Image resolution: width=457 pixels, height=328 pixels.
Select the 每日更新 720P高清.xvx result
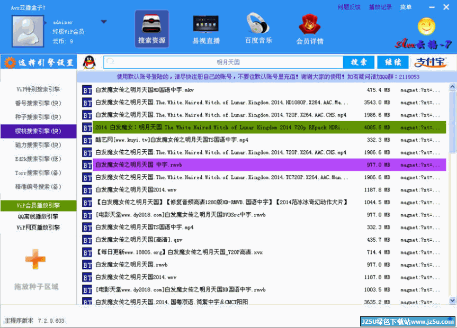click(179, 252)
